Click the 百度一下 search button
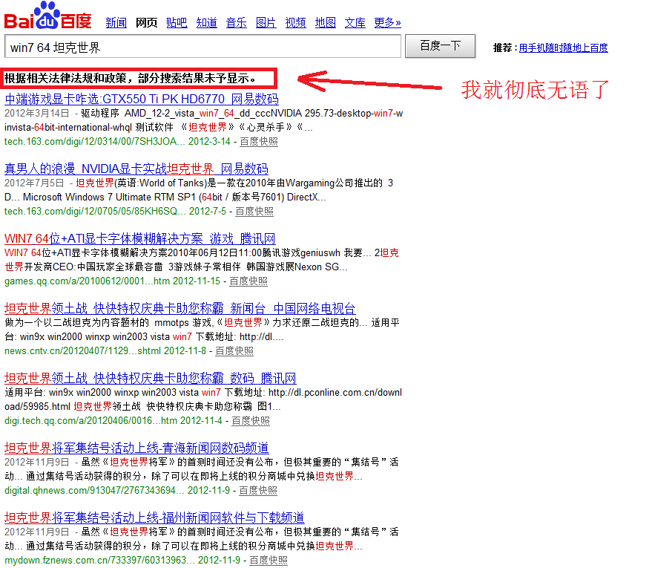 (441, 46)
